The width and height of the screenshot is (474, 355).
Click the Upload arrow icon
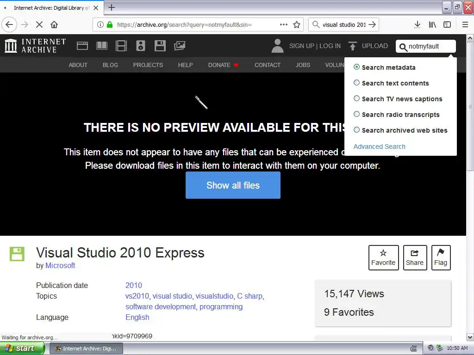coord(352,46)
